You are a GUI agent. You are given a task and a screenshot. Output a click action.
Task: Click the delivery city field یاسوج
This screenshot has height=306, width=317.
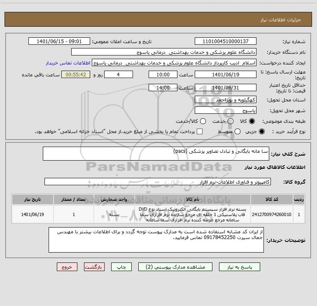226,110
